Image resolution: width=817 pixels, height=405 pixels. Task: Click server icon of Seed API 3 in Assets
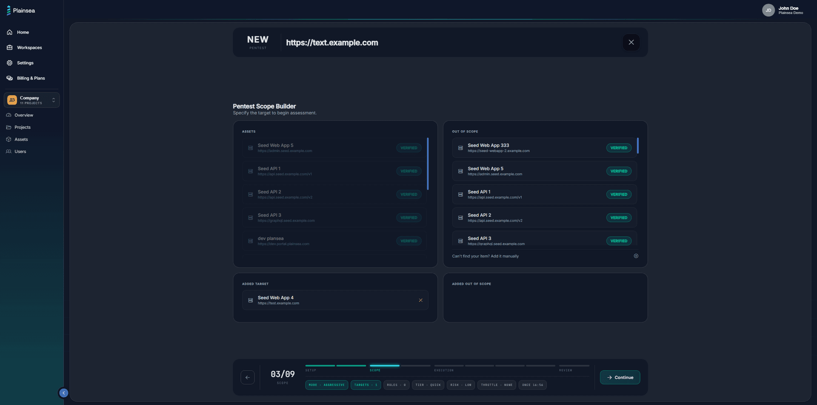(251, 218)
